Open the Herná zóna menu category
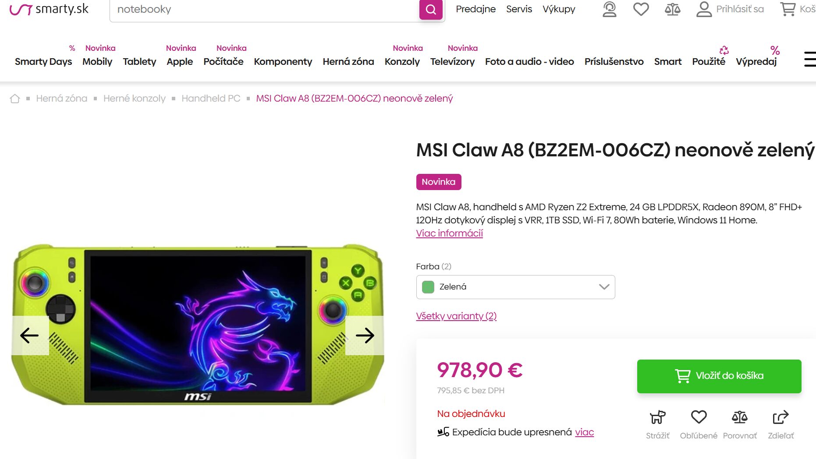 348,62
